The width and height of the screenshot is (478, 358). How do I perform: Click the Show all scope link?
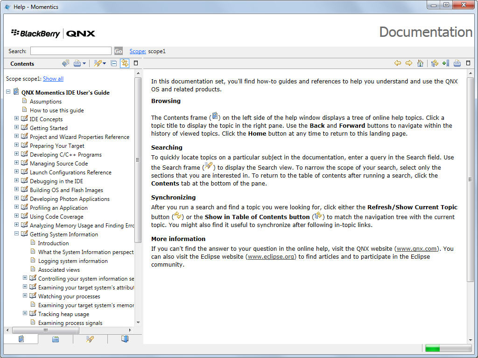(53, 79)
